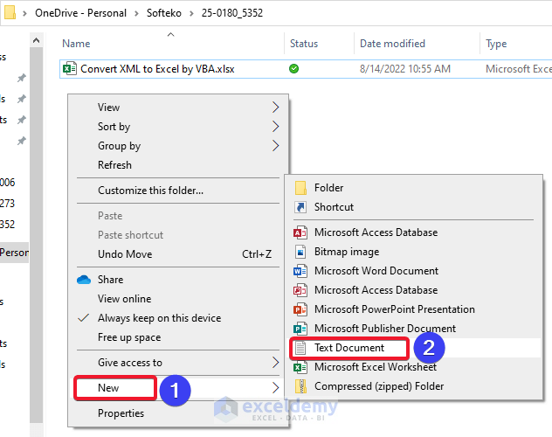Choose Refresh in the context menu
The width and height of the screenshot is (552, 437).
tap(115, 165)
